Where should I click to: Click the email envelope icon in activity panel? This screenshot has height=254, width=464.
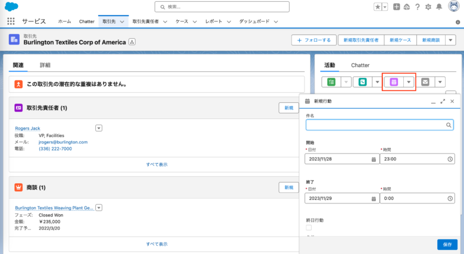point(425,82)
